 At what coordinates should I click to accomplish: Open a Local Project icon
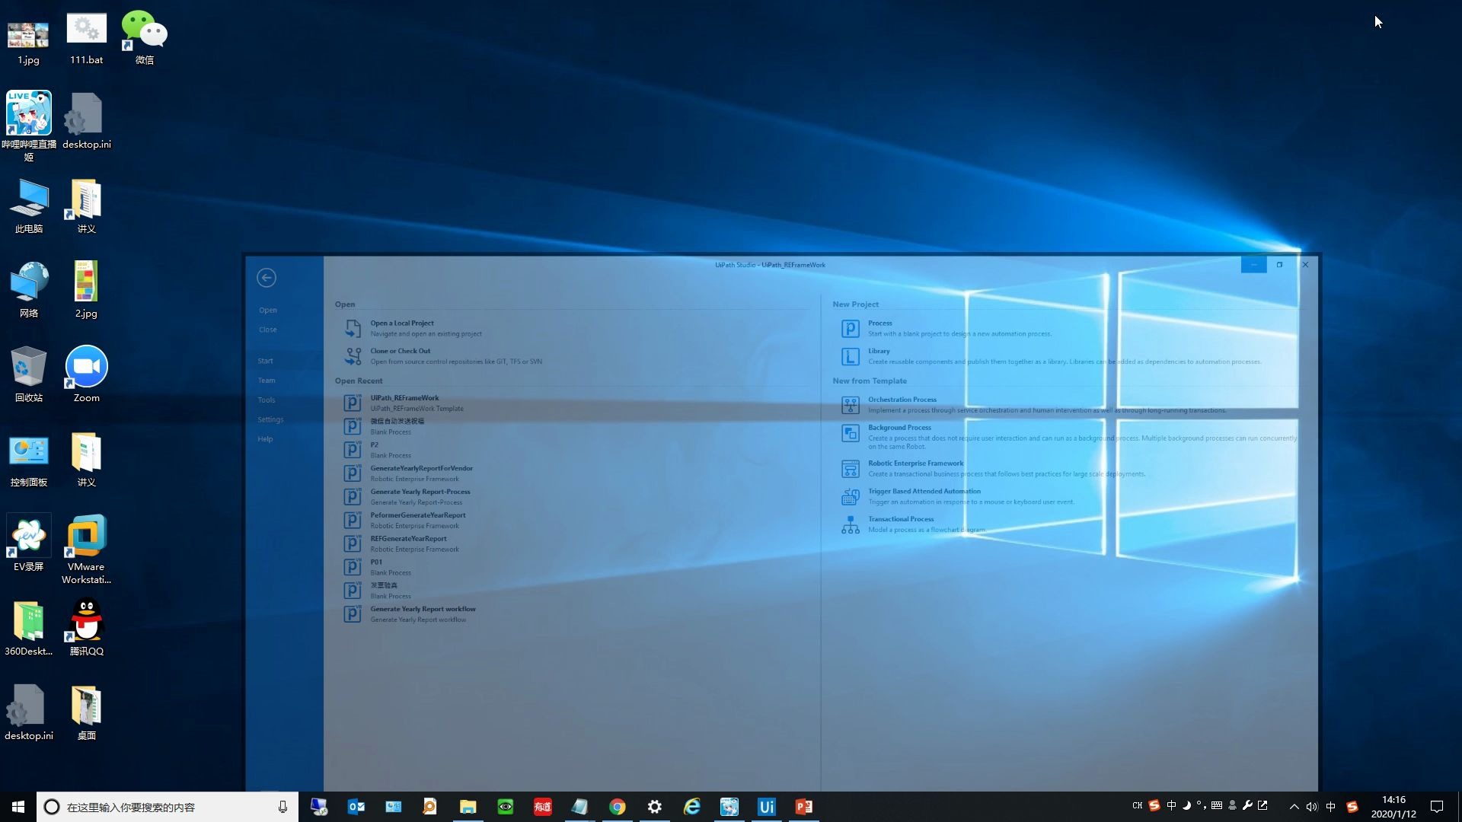pyautogui.click(x=353, y=328)
